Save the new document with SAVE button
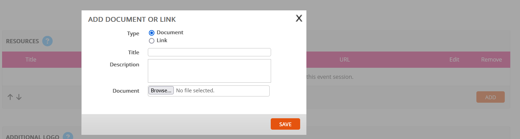520x139 pixels. [285, 124]
